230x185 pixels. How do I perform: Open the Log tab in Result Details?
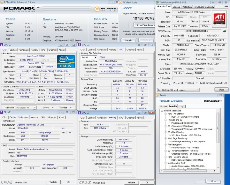point(181,106)
